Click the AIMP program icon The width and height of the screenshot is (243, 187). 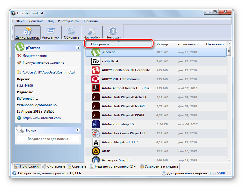tap(96, 151)
